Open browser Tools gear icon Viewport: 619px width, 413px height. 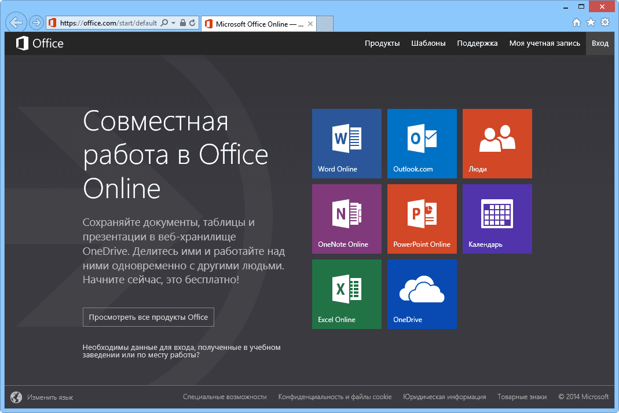[605, 23]
